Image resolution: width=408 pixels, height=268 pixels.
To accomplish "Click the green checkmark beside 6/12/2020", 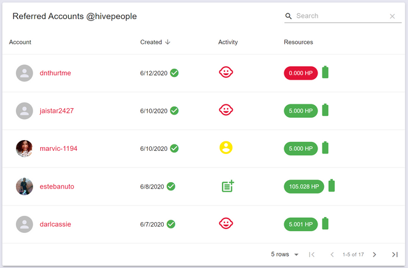I will 174,73.
